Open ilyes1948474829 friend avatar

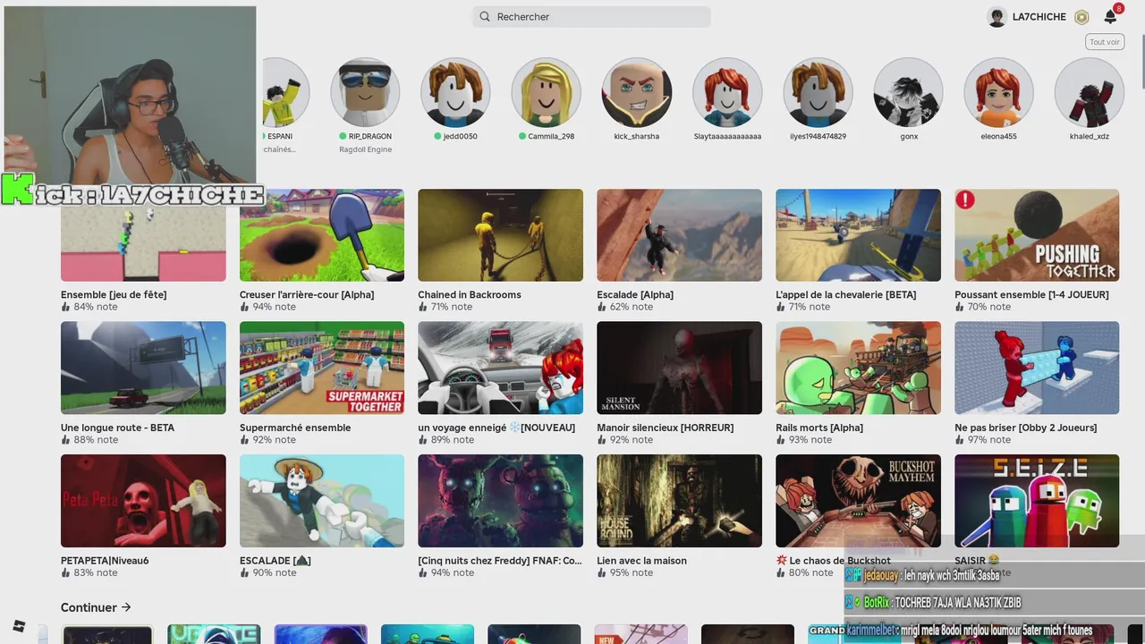tap(818, 92)
